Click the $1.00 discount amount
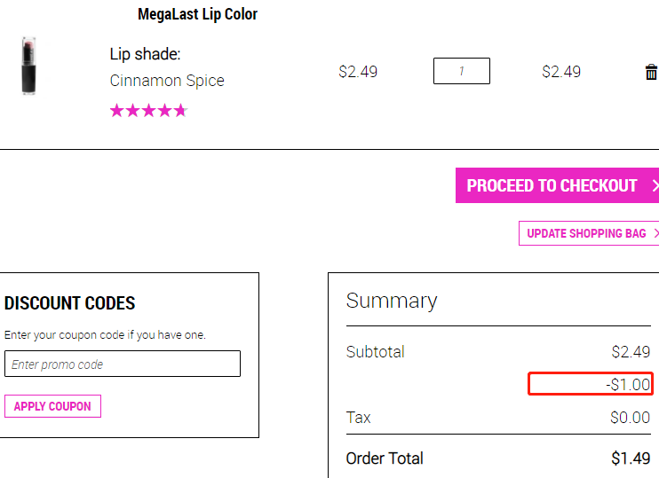This screenshot has height=478, width=659. tap(628, 384)
